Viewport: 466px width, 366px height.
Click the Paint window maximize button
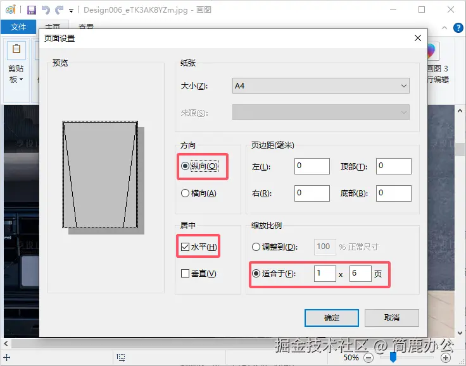tap(422, 9)
